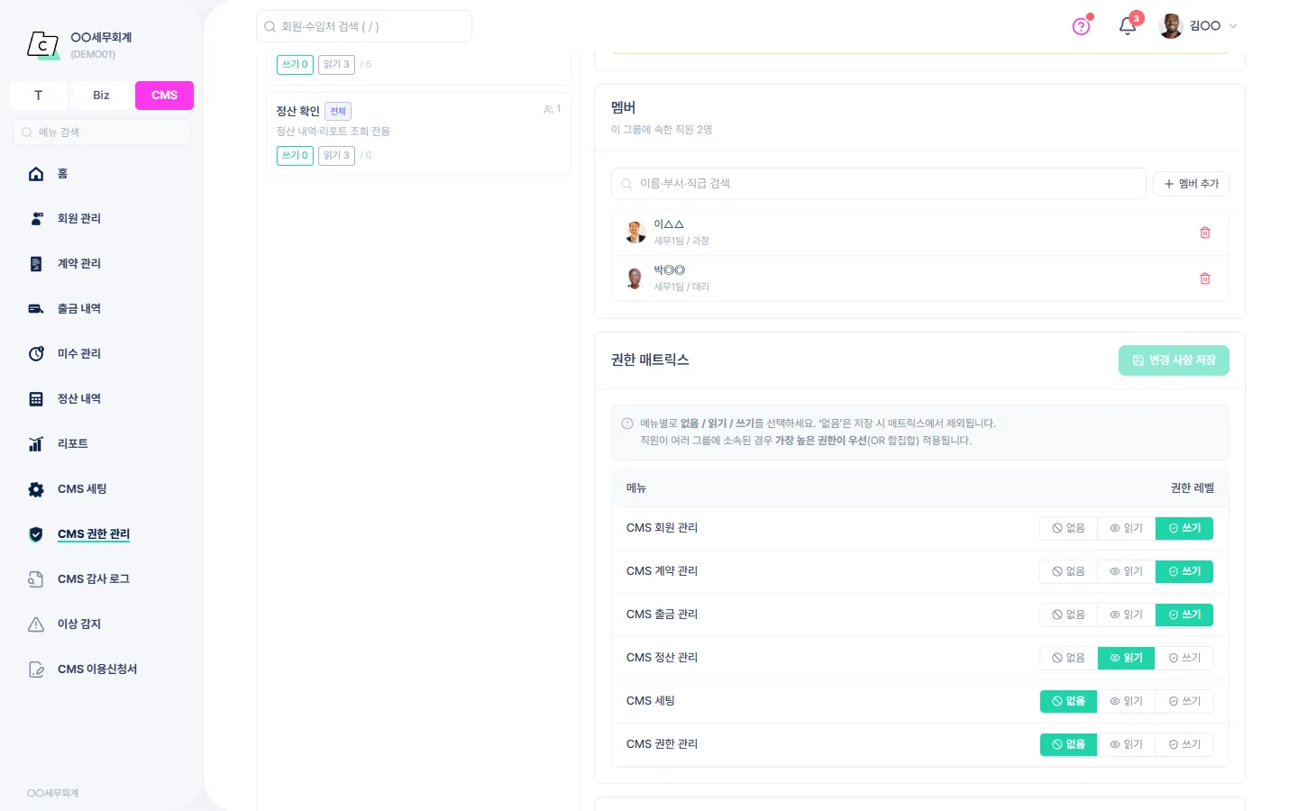
Task: Click the 리포트 chart icon
Action: pos(36,444)
